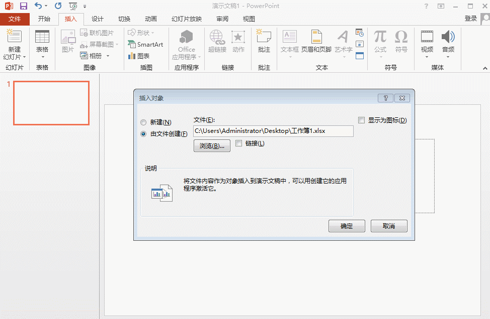The width and height of the screenshot is (490, 319).
Task: Insert a SmartArt graphic
Action: (x=145, y=44)
